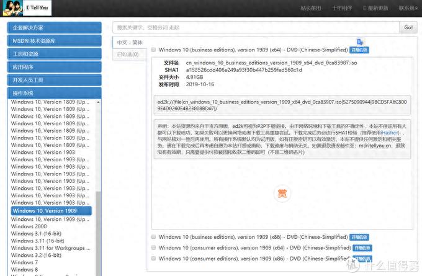Select the 中文 - 简体 language tab
Screen dimensions: 422x276
pyautogui.click(x=130, y=42)
